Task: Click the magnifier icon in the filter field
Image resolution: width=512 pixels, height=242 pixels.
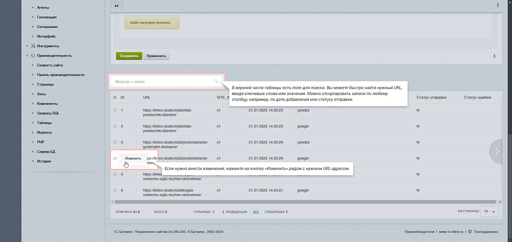Action: point(216,81)
